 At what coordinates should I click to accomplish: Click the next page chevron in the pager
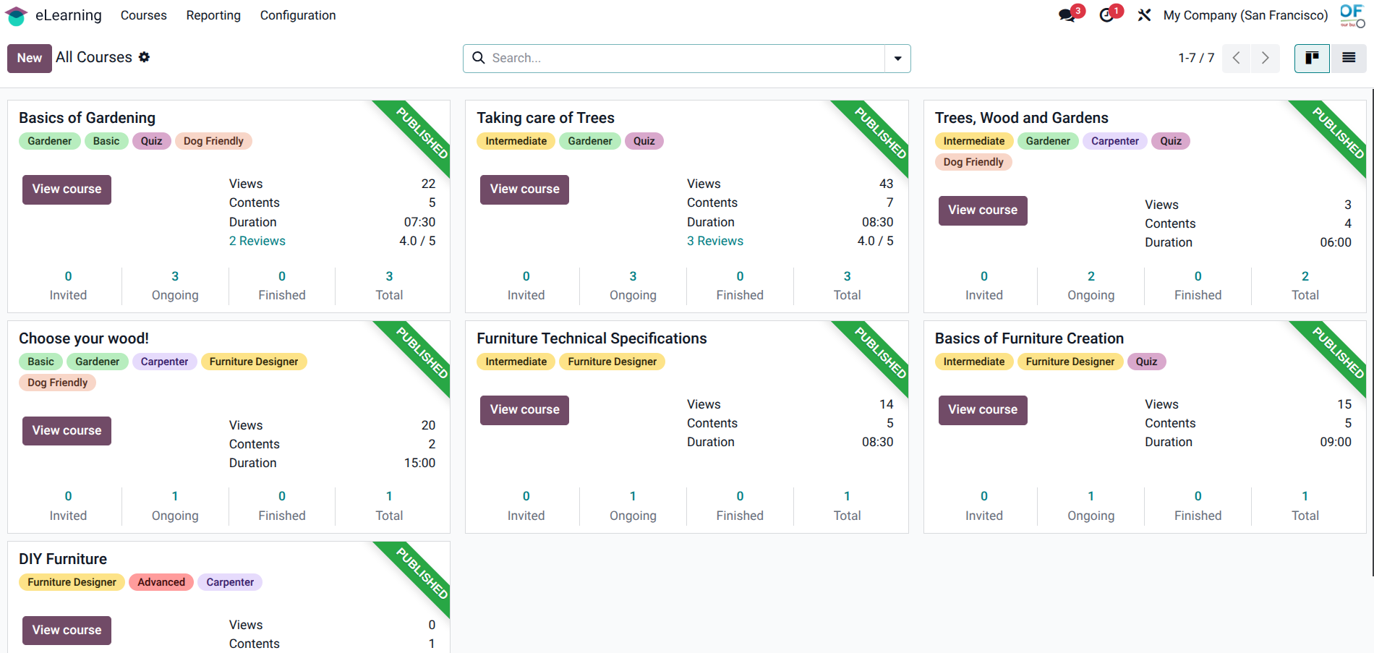pos(1265,58)
